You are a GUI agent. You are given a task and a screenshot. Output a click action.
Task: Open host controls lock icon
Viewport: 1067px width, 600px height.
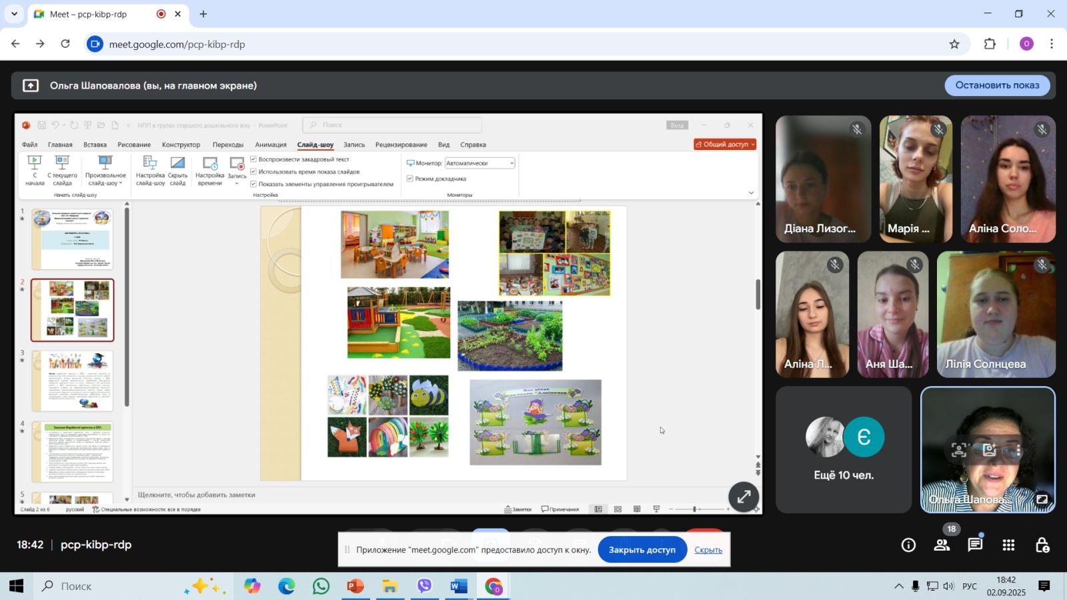(x=1042, y=545)
